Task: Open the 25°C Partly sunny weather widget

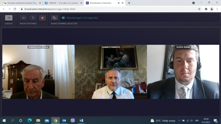Action: [163, 121]
